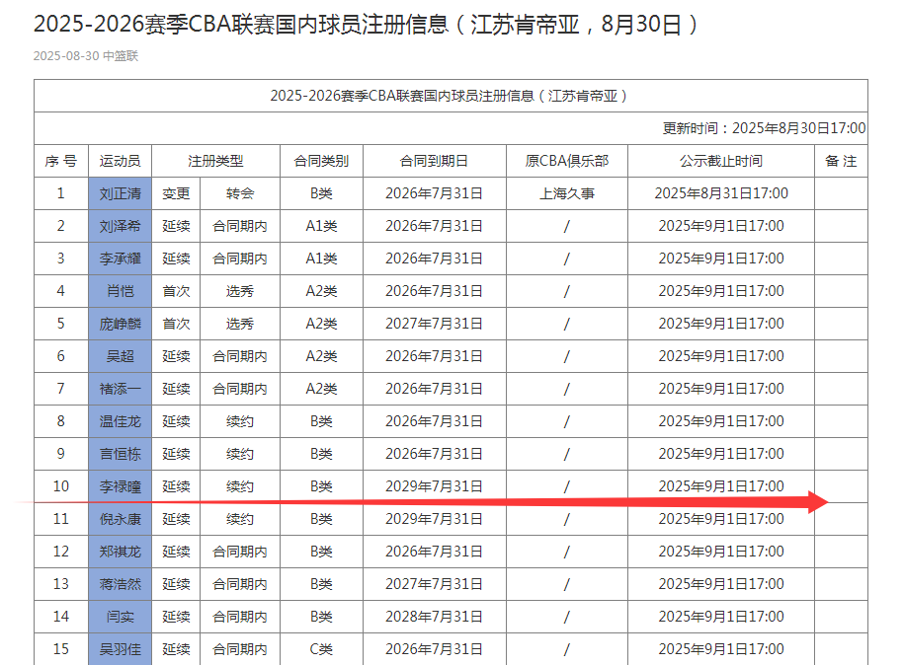
Task: Select player name 肖恺
Action: [120, 291]
